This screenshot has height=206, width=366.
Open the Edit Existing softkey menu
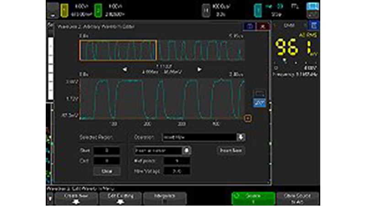click(120, 197)
